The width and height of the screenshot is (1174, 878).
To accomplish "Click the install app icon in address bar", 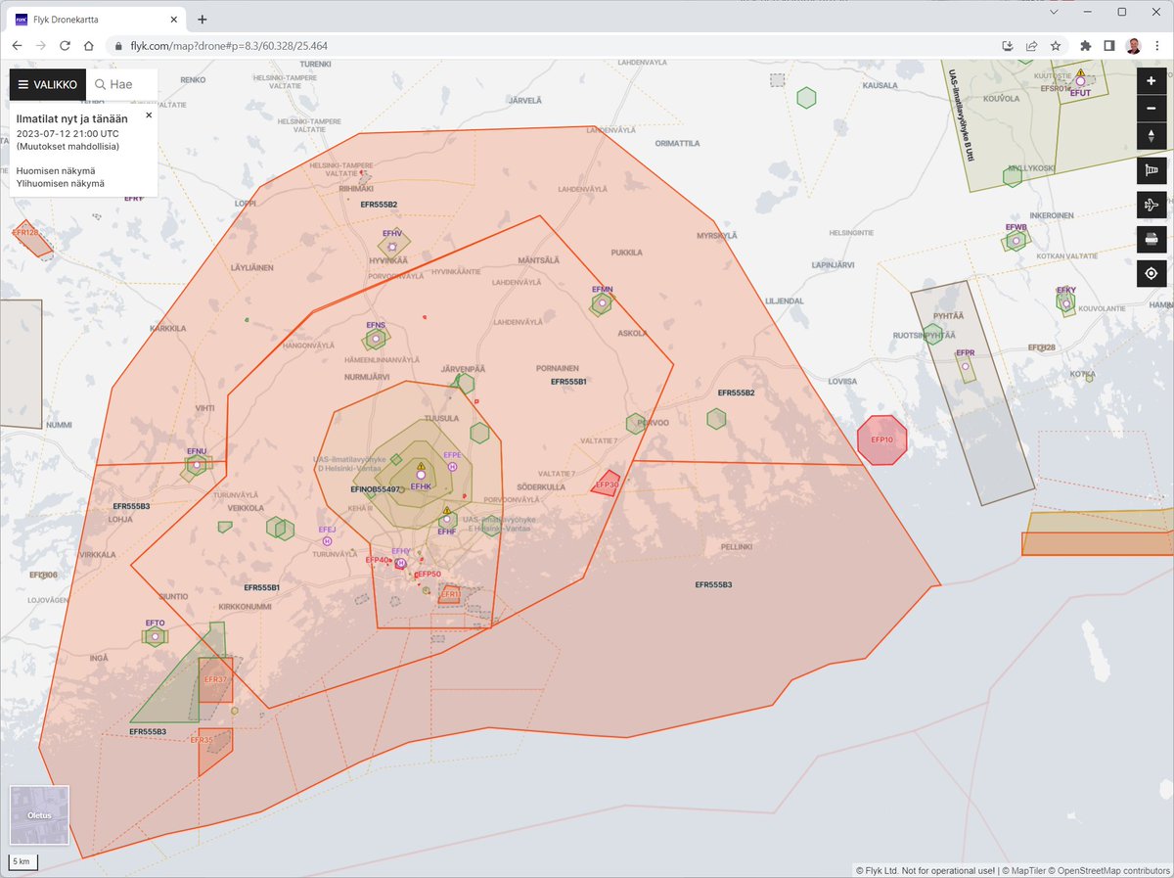I will (x=1008, y=45).
